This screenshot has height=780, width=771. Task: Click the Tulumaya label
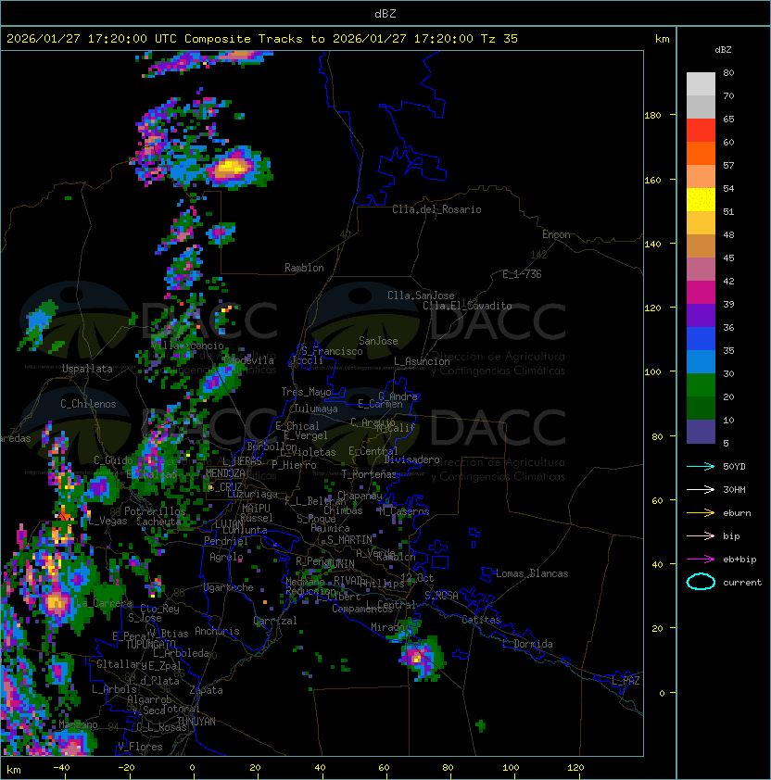(x=316, y=409)
